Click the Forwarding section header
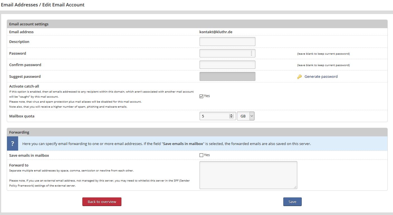This screenshot has height=215, width=393. click(x=19, y=132)
